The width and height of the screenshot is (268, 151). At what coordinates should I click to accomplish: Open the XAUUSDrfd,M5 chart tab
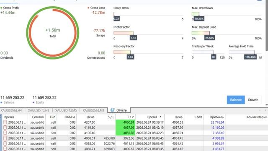click(x=66, y=110)
